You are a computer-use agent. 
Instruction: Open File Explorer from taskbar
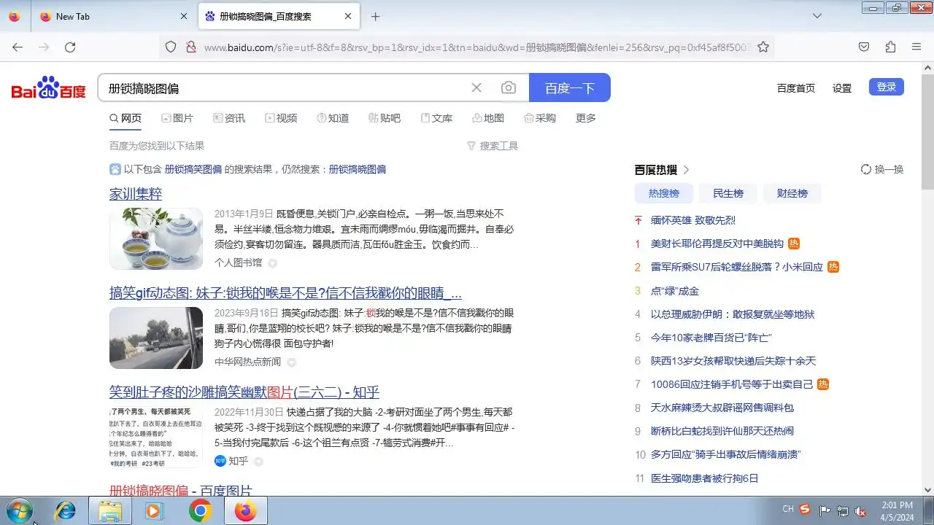click(110, 511)
